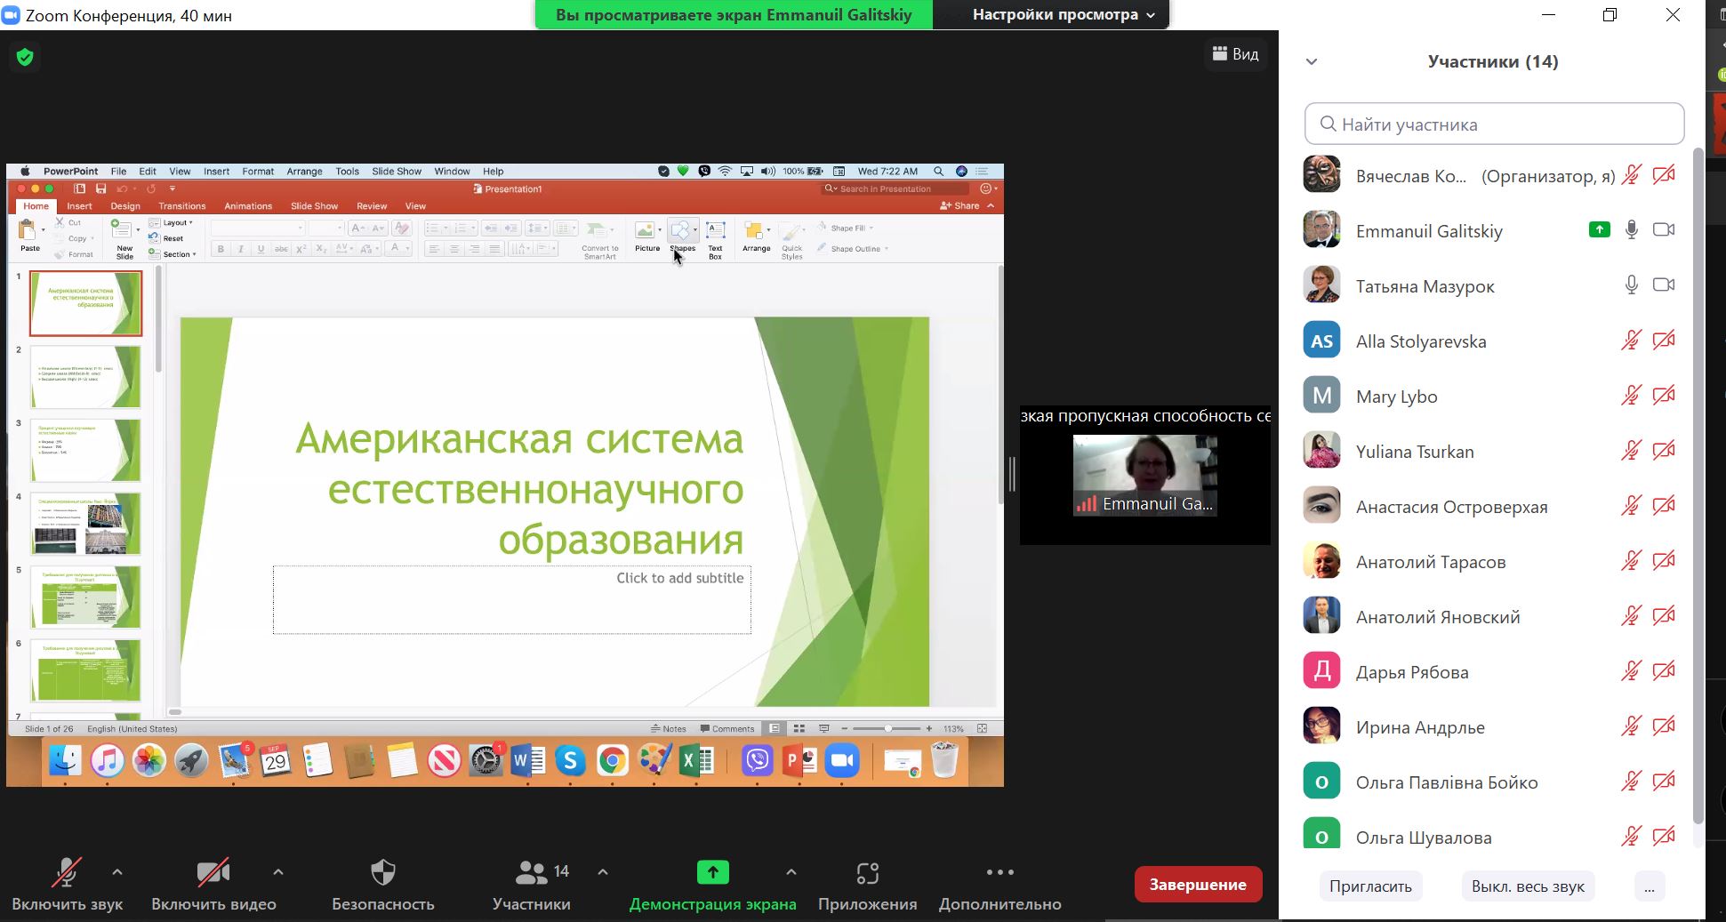The height and width of the screenshot is (922, 1726).
Task: Click the Security shield icon
Action: pos(382,873)
